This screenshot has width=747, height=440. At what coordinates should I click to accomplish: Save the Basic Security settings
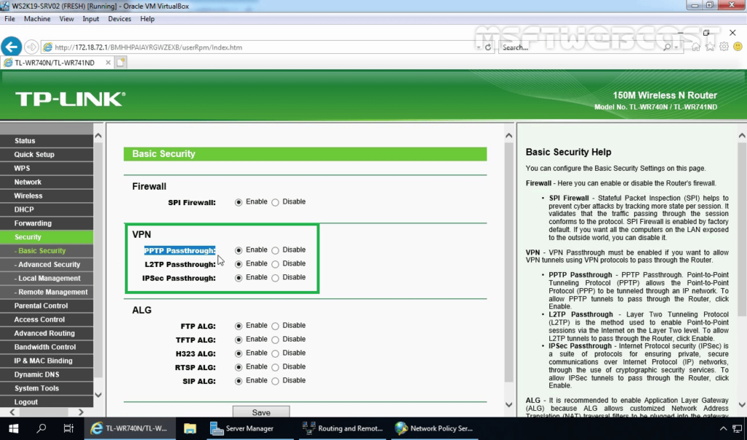pos(261,412)
